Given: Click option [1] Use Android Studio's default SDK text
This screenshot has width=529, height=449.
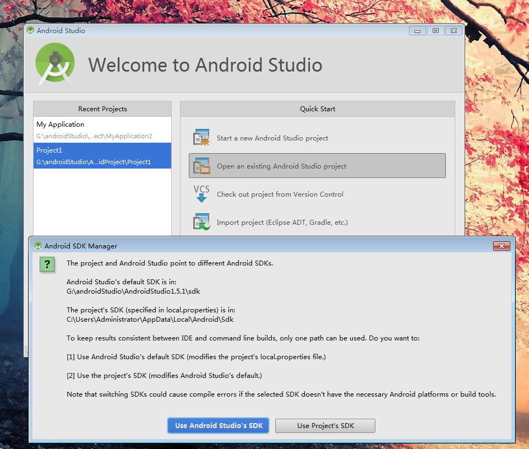Looking at the screenshot, I should point(196,357).
